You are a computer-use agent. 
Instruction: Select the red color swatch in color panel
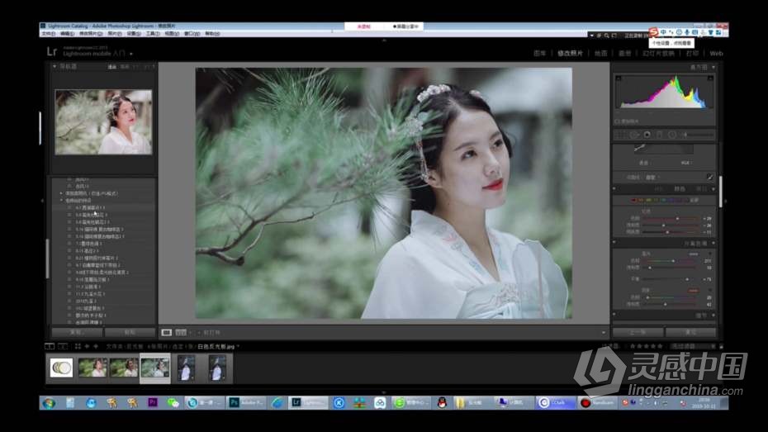(633, 201)
